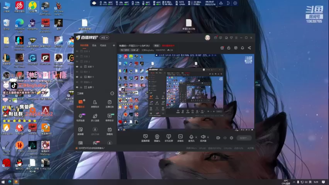This screenshot has height=185, width=329.
Task: Open the 视频连麦 tool
Action: 81,117
